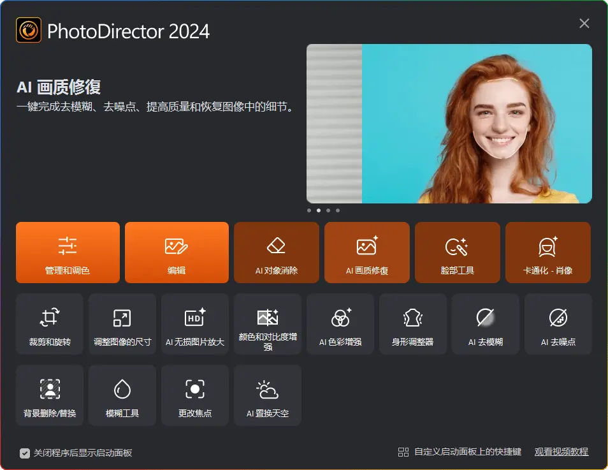This screenshot has width=608, height=470.
Task: Select AI色彩增强 color enhance
Action: click(340, 324)
